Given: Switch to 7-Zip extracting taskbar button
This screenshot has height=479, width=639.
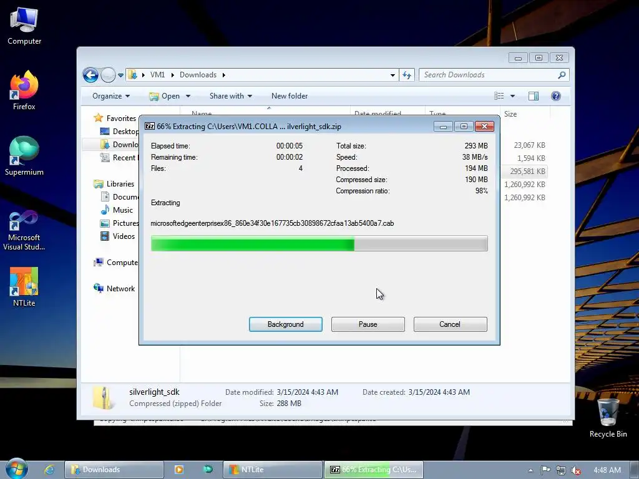Looking at the screenshot, I should point(373,470).
